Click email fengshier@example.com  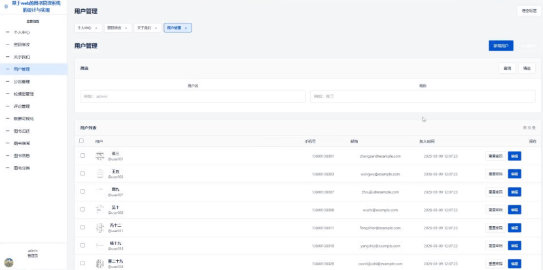(x=380, y=228)
